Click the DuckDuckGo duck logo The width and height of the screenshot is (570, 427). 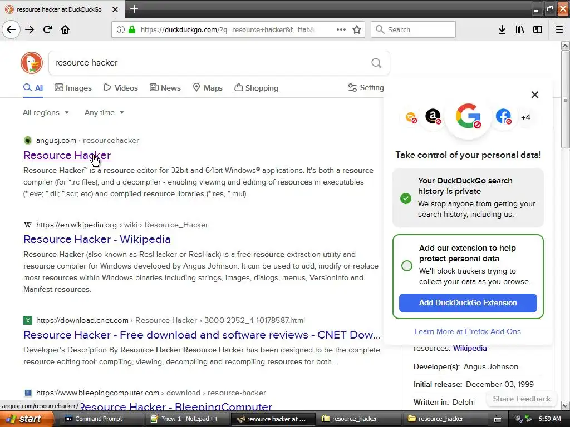(32, 62)
